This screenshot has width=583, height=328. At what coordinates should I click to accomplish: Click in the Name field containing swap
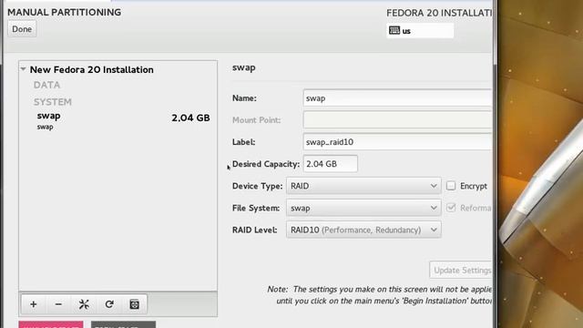click(x=397, y=98)
